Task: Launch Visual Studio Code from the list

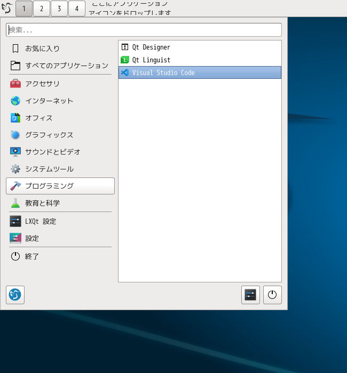Action: pos(200,72)
